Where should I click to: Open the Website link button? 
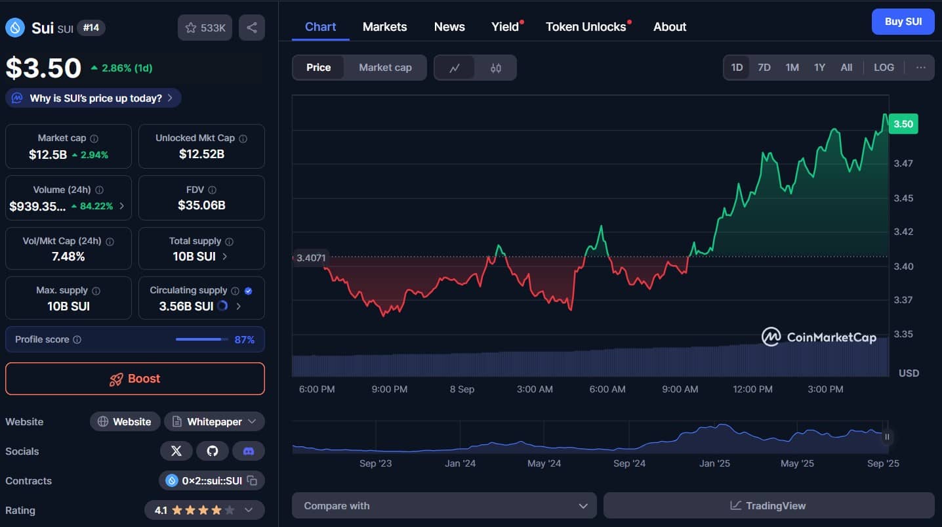(x=125, y=421)
